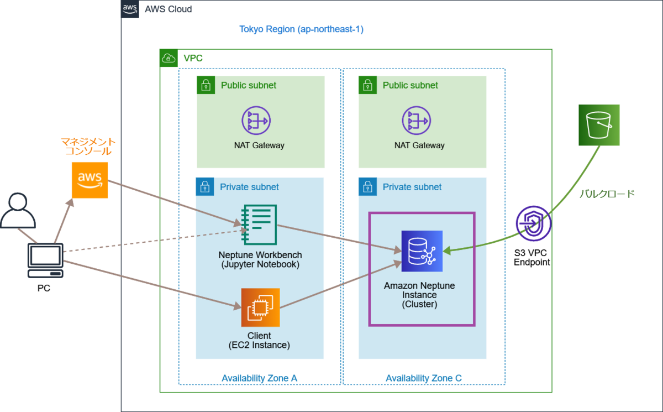Click lock icon of Zone A private subnet
This screenshot has height=412, width=663.
tap(205, 186)
